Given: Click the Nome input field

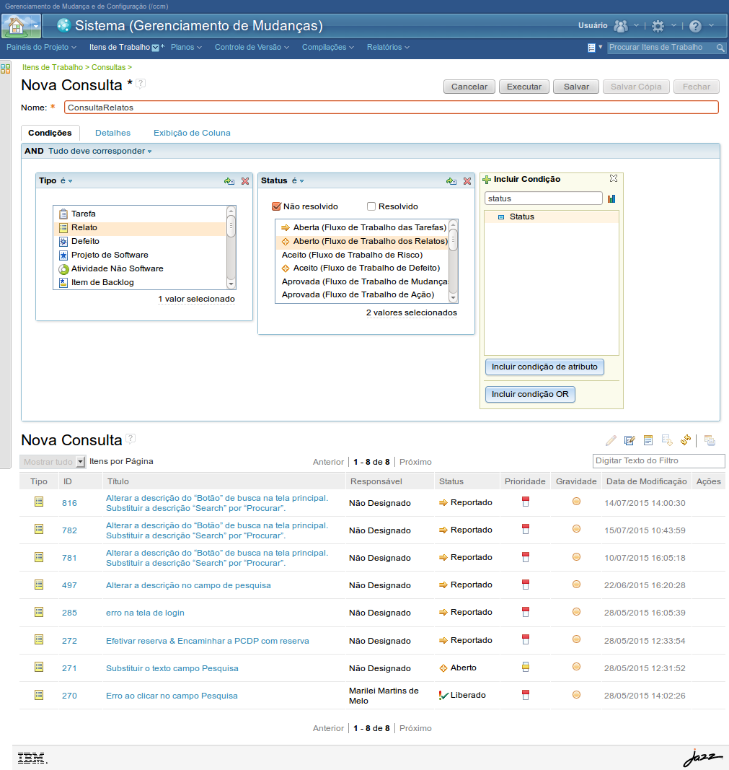Looking at the screenshot, I should point(391,108).
